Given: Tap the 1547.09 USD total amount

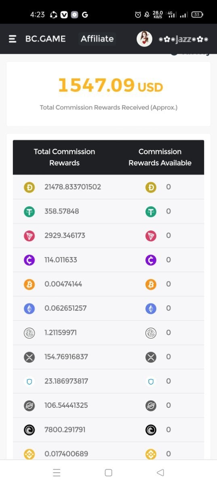Looking at the screenshot, I should [x=110, y=85].
